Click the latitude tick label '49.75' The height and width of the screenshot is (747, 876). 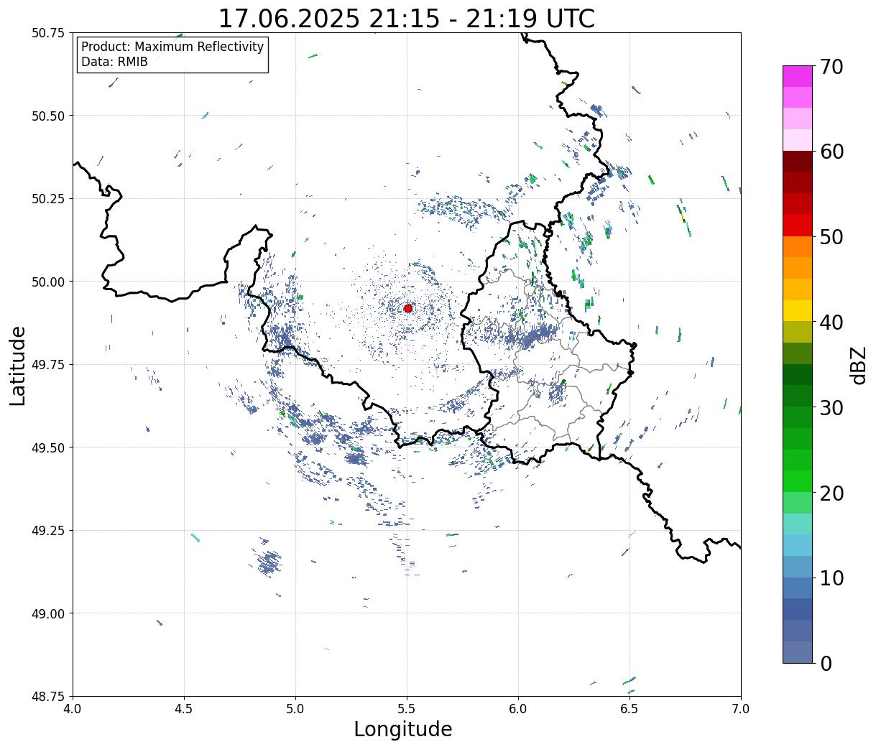(48, 365)
